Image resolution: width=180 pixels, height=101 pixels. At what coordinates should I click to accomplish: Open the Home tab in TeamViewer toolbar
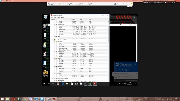pos(54,4)
